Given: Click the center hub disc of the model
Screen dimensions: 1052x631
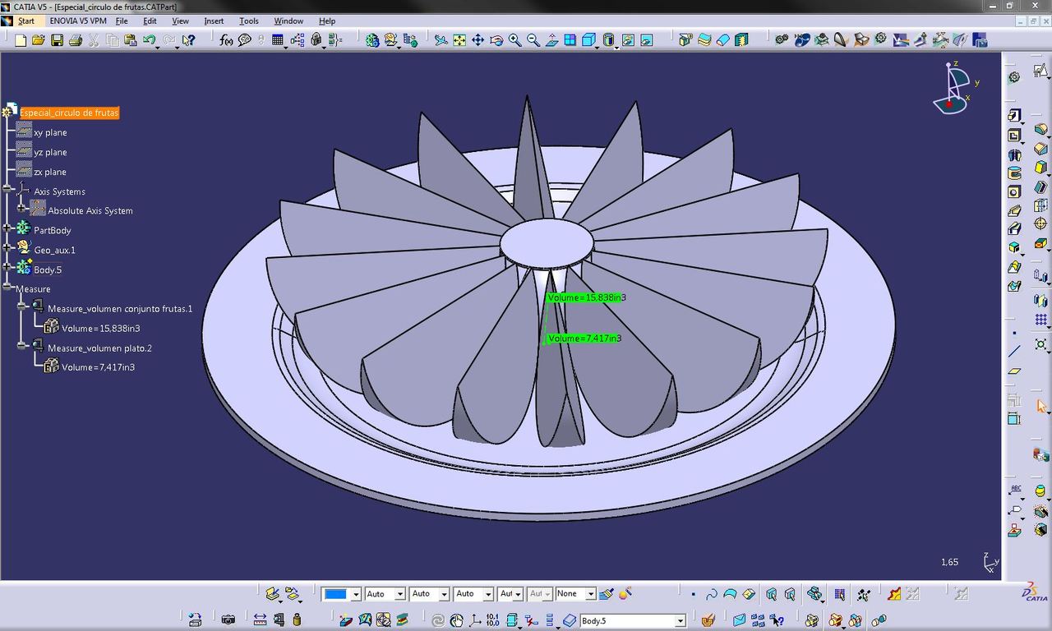Looking at the screenshot, I should point(547,242).
